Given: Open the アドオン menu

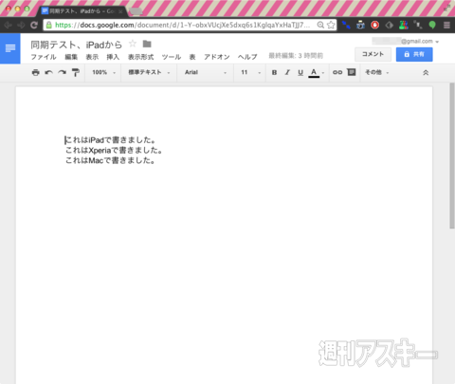Looking at the screenshot, I should pyautogui.click(x=217, y=57).
